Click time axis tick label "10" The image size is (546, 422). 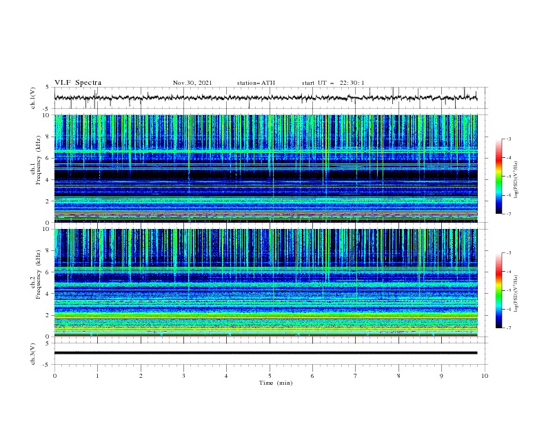(485, 376)
